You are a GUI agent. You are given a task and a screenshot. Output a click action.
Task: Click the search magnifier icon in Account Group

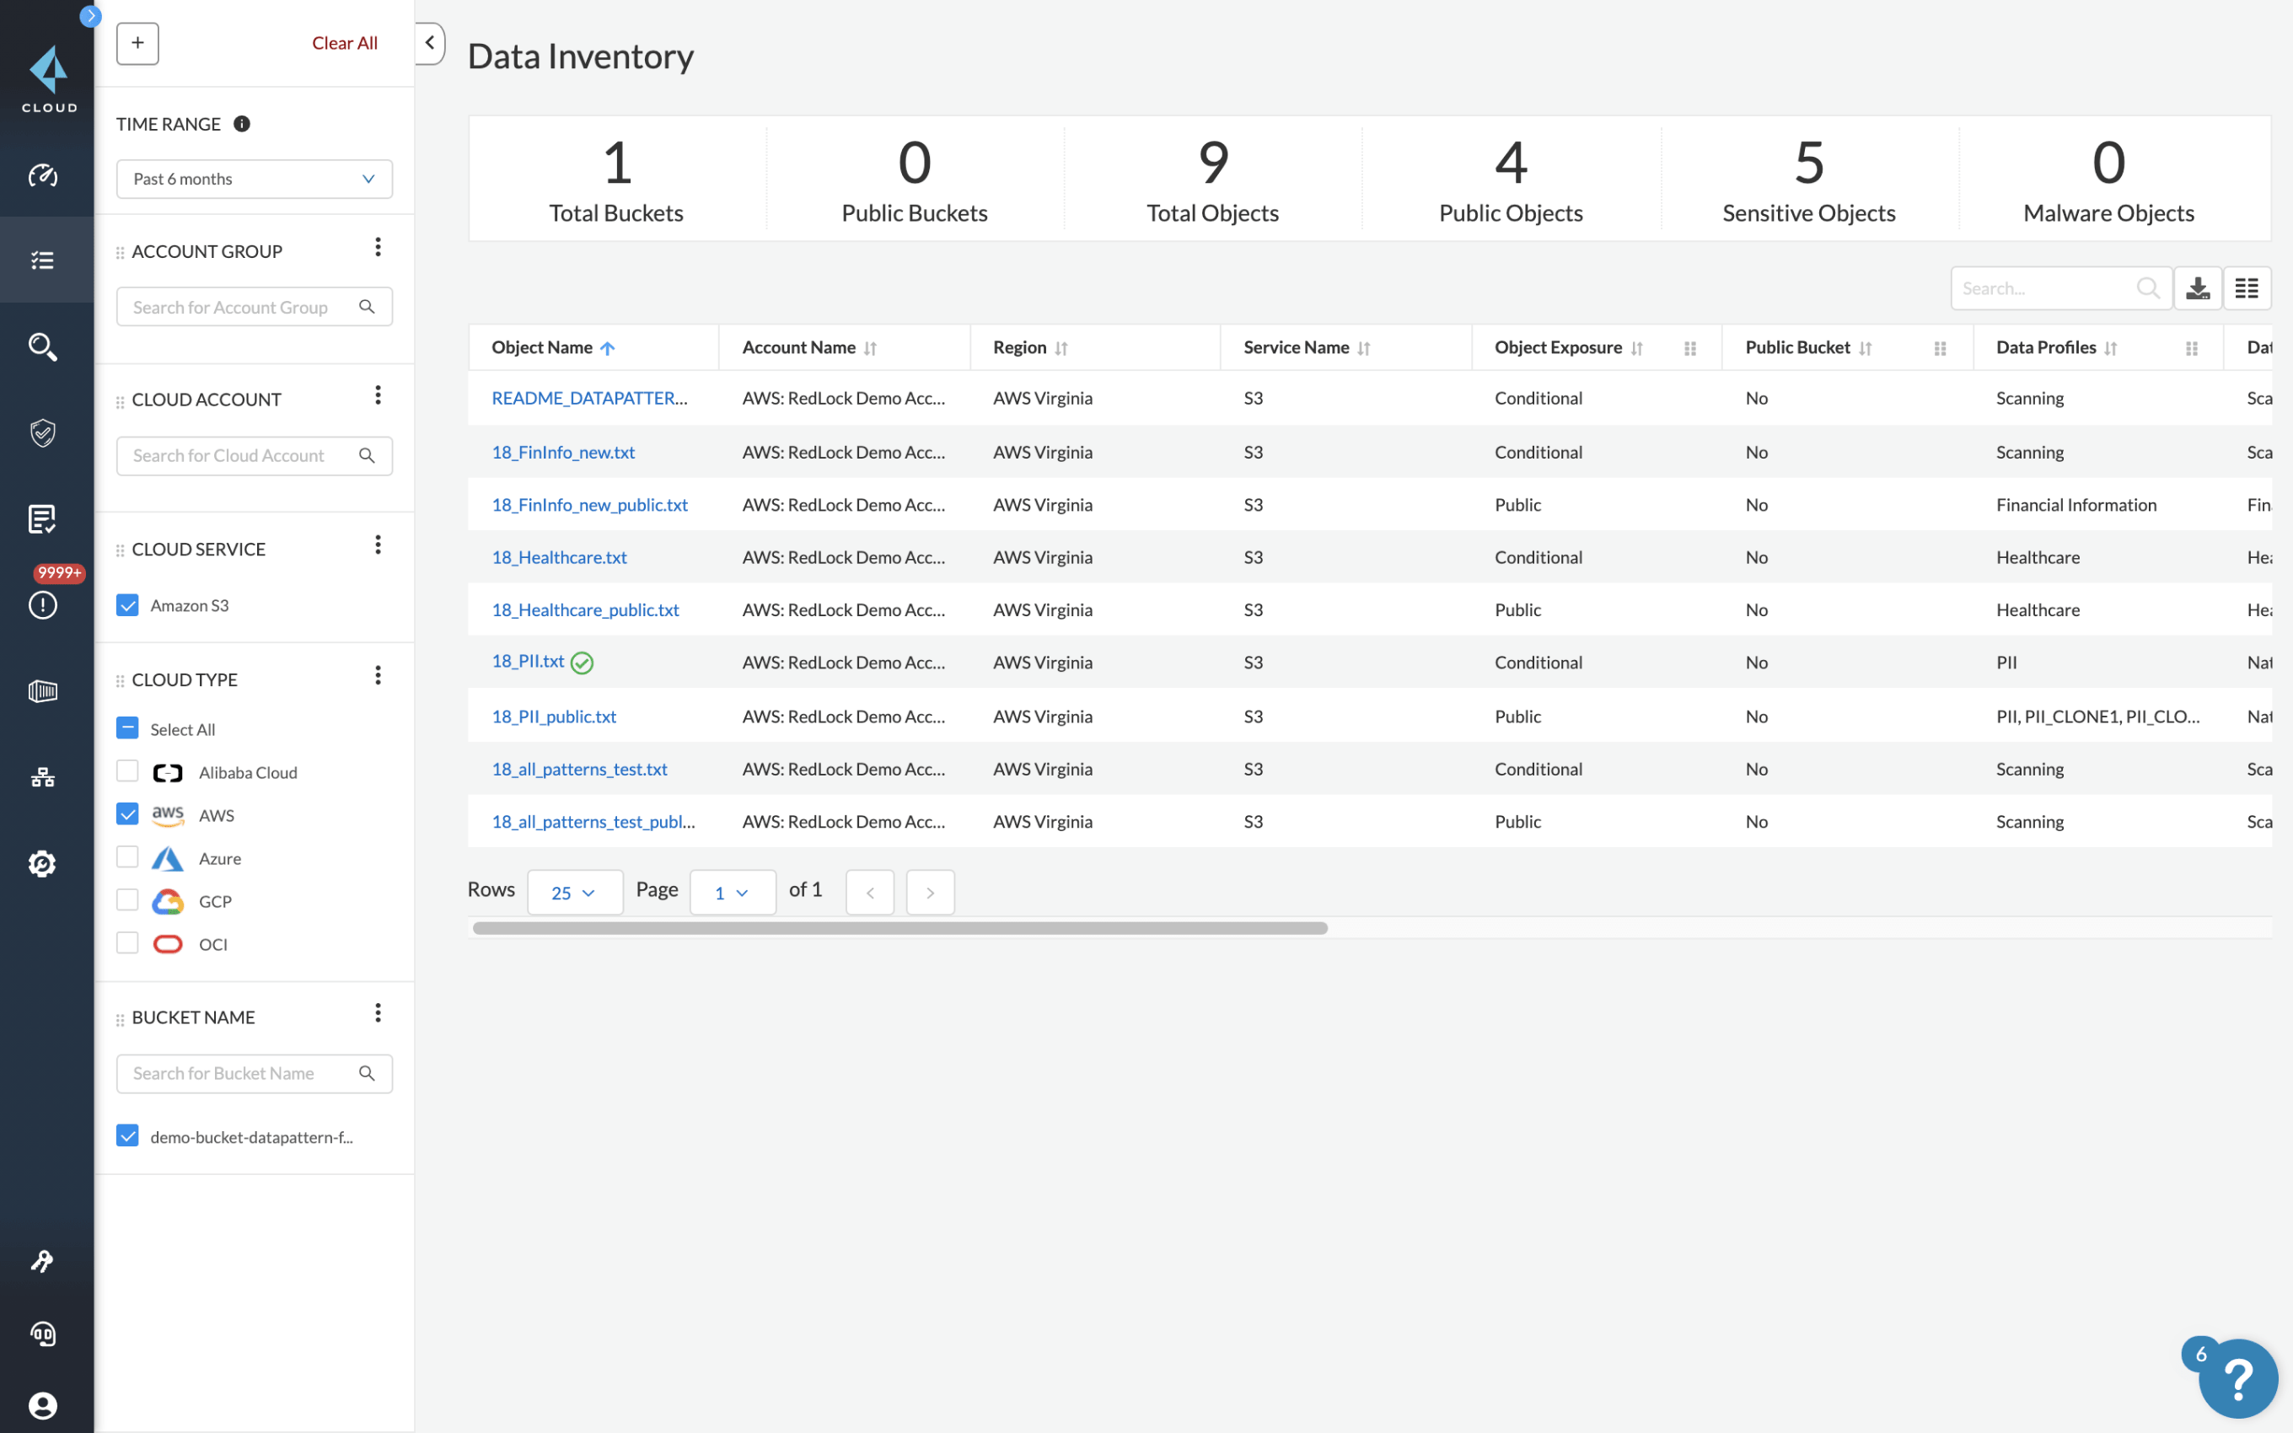tap(367, 305)
